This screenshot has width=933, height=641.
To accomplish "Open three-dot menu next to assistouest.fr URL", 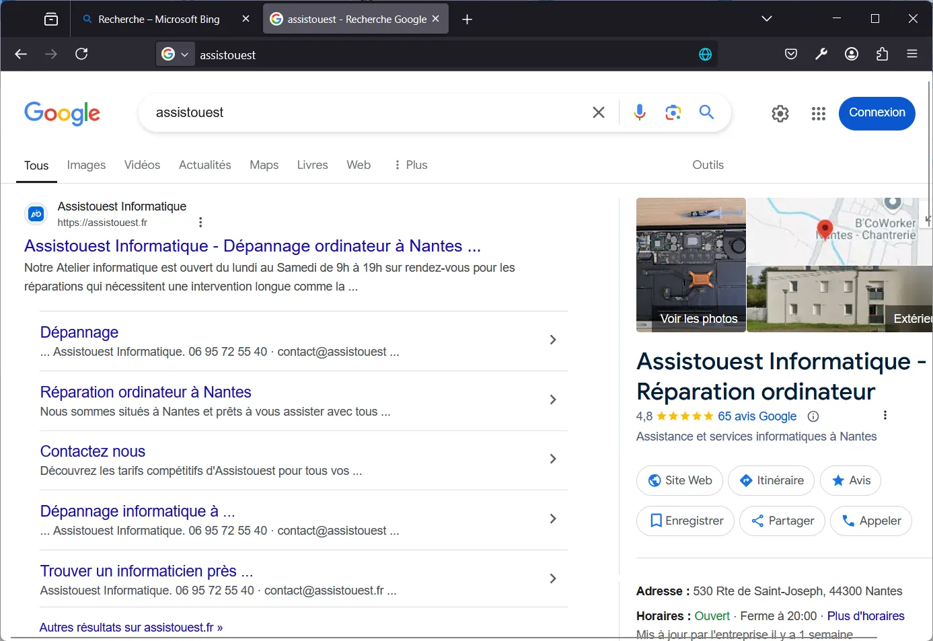I will click(x=200, y=222).
